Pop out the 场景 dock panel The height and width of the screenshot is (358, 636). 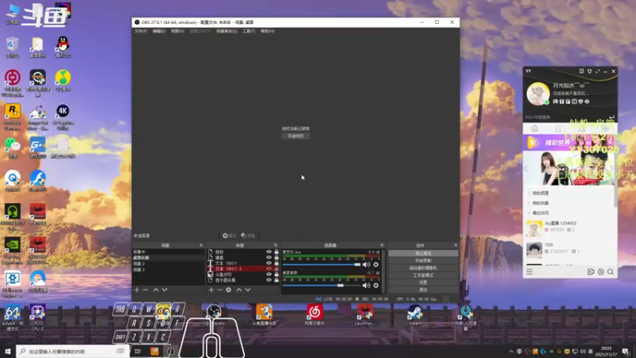click(x=201, y=245)
